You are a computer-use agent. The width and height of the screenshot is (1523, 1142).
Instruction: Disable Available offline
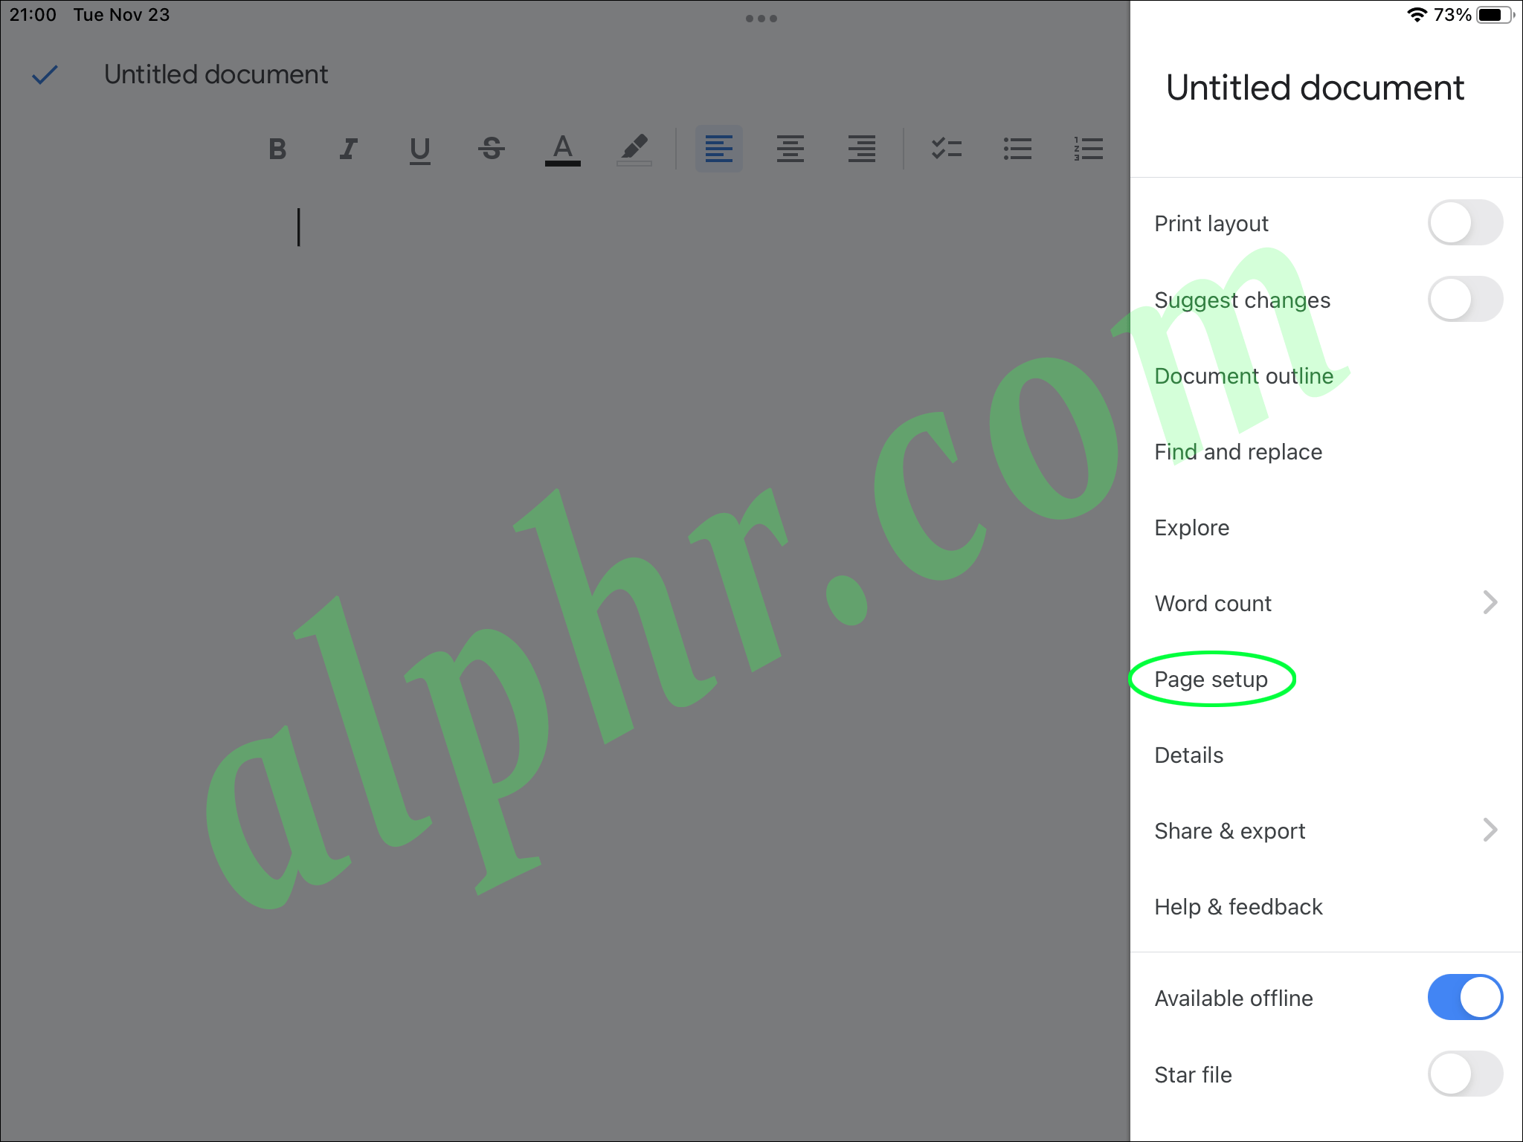[1465, 997]
